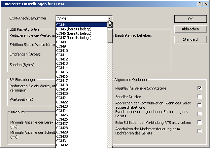Viewport: 210px width, 148px height.
Task: Close the COM4 advanced settings dialog
Action: click(x=206, y=3)
